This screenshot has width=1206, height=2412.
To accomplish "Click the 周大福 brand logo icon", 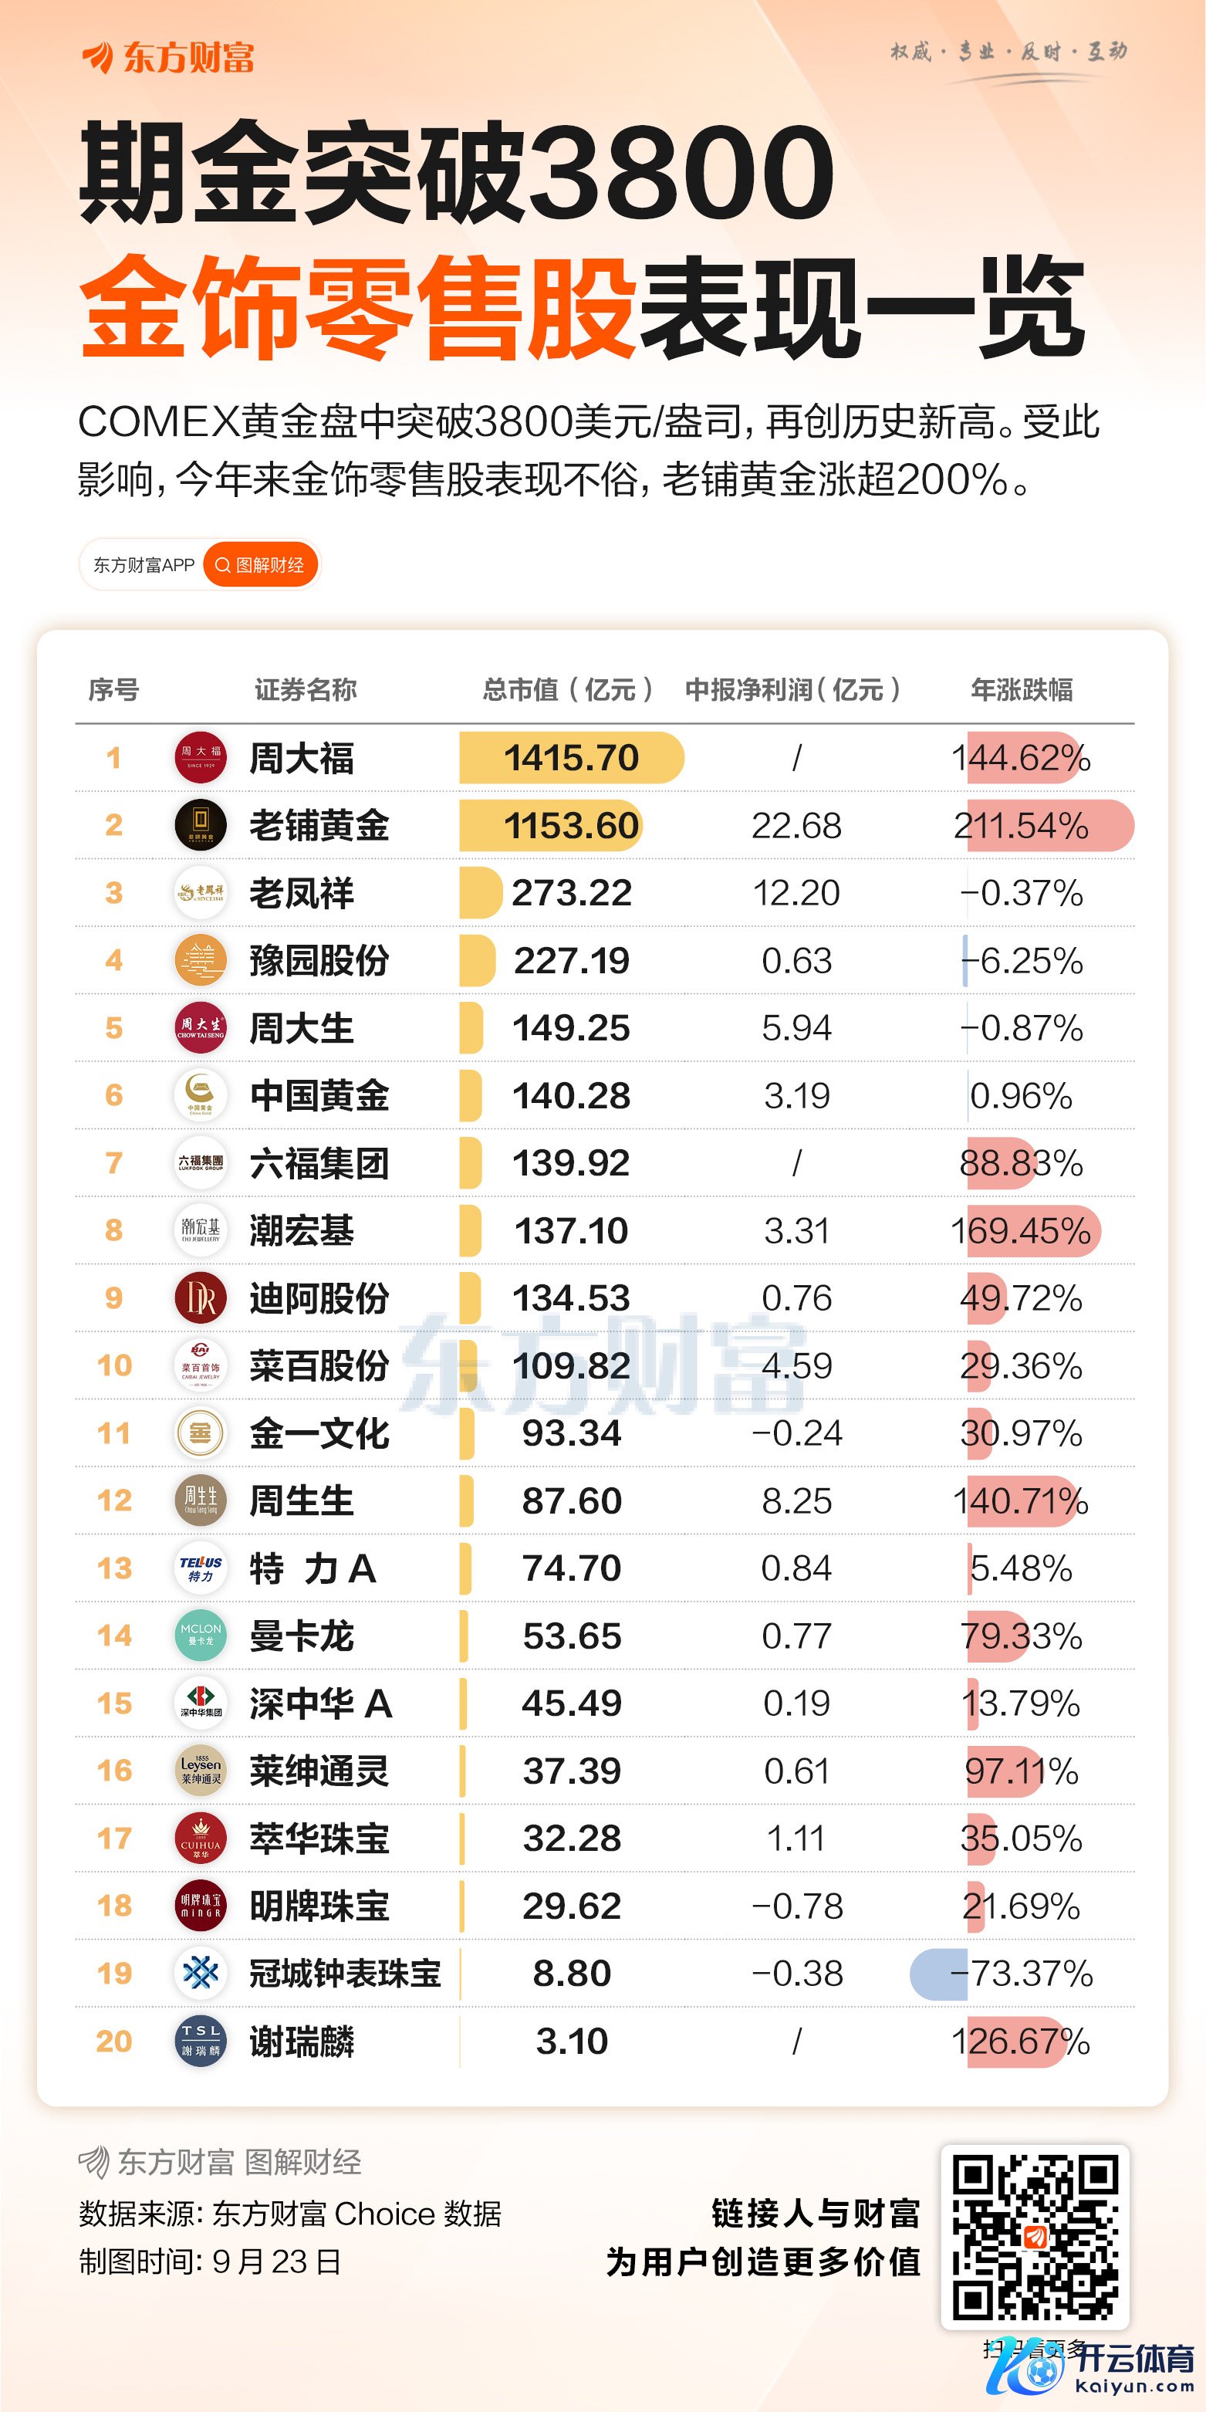I will (201, 757).
